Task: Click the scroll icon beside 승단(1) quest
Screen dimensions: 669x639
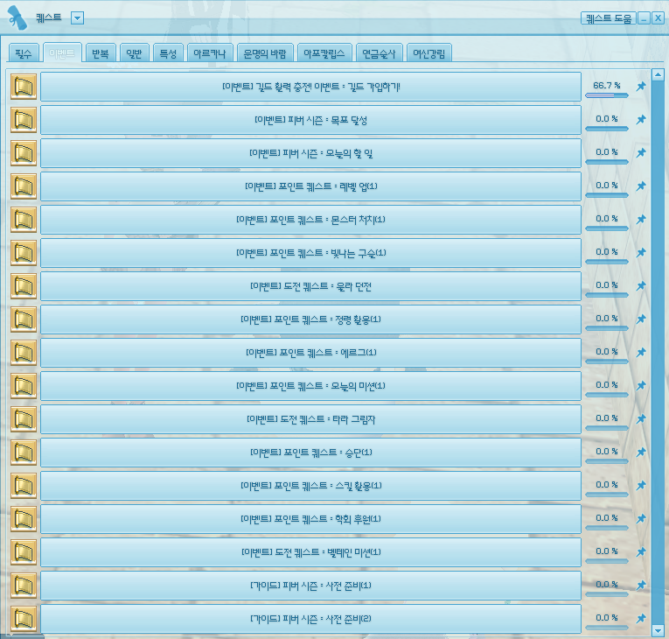Action: coord(24,453)
